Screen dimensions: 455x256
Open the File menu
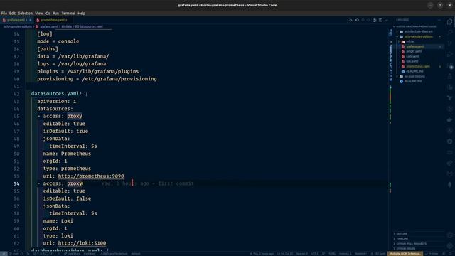4,13
